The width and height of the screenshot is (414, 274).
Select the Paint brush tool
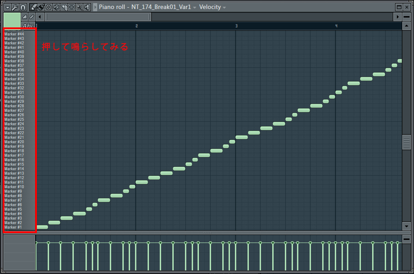pyautogui.click(x=41, y=7)
